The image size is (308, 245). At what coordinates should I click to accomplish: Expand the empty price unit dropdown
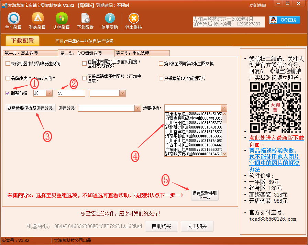tap(122, 93)
